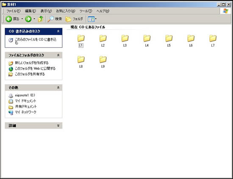Select the L3 folder icon
The width and height of the screenshot is (233, 179).
click(125, 38)
